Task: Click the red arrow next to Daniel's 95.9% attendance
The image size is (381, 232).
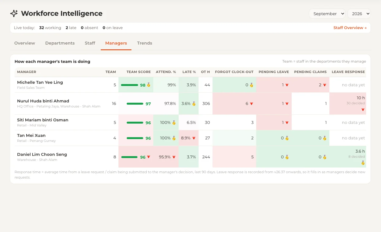Action: point(174,157)
